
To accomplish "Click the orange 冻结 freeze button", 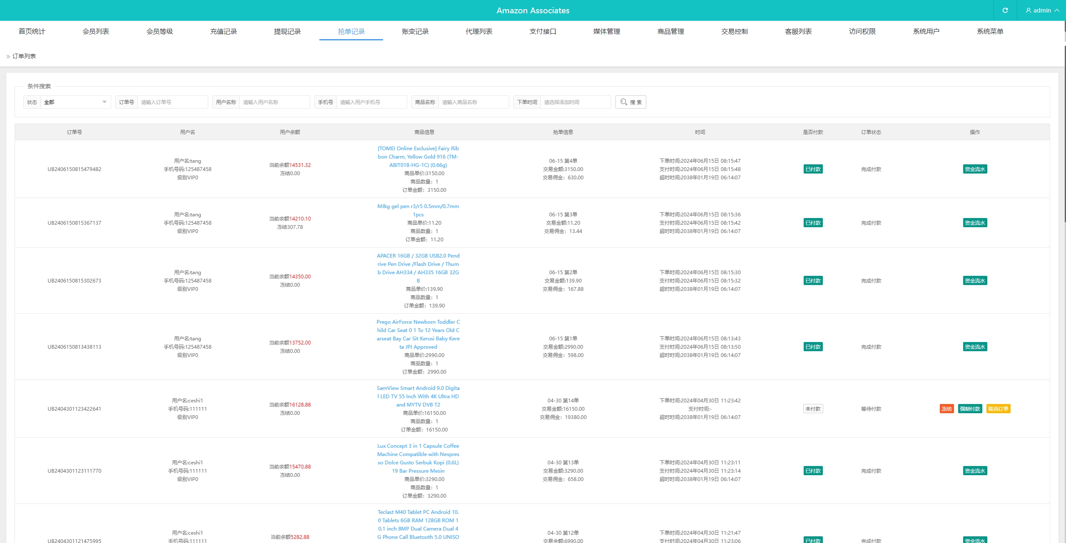I will 946,409.
